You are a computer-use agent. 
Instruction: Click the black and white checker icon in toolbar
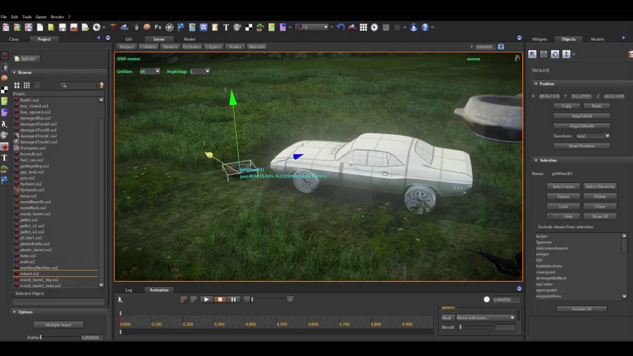(x=249, y=27)
